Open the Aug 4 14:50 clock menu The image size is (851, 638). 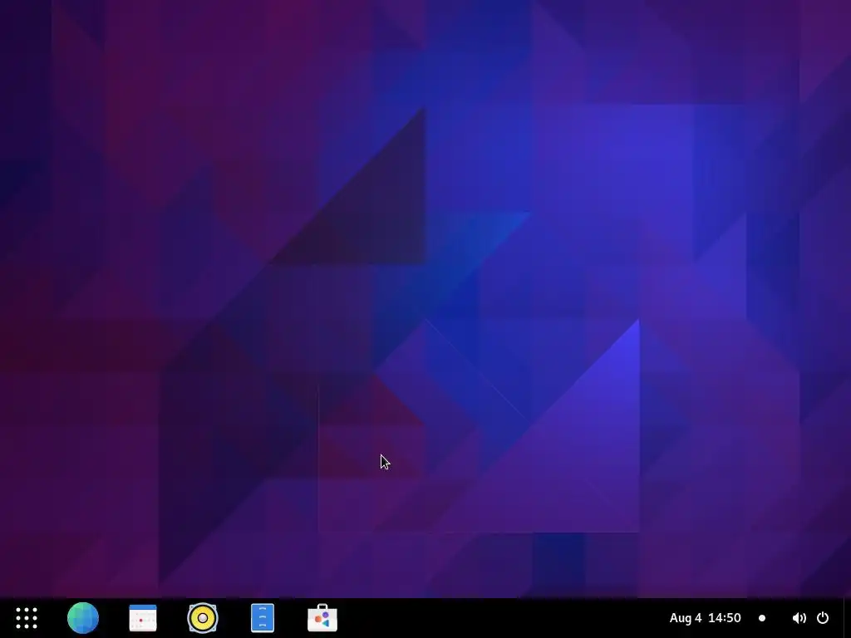coord(705,618)
